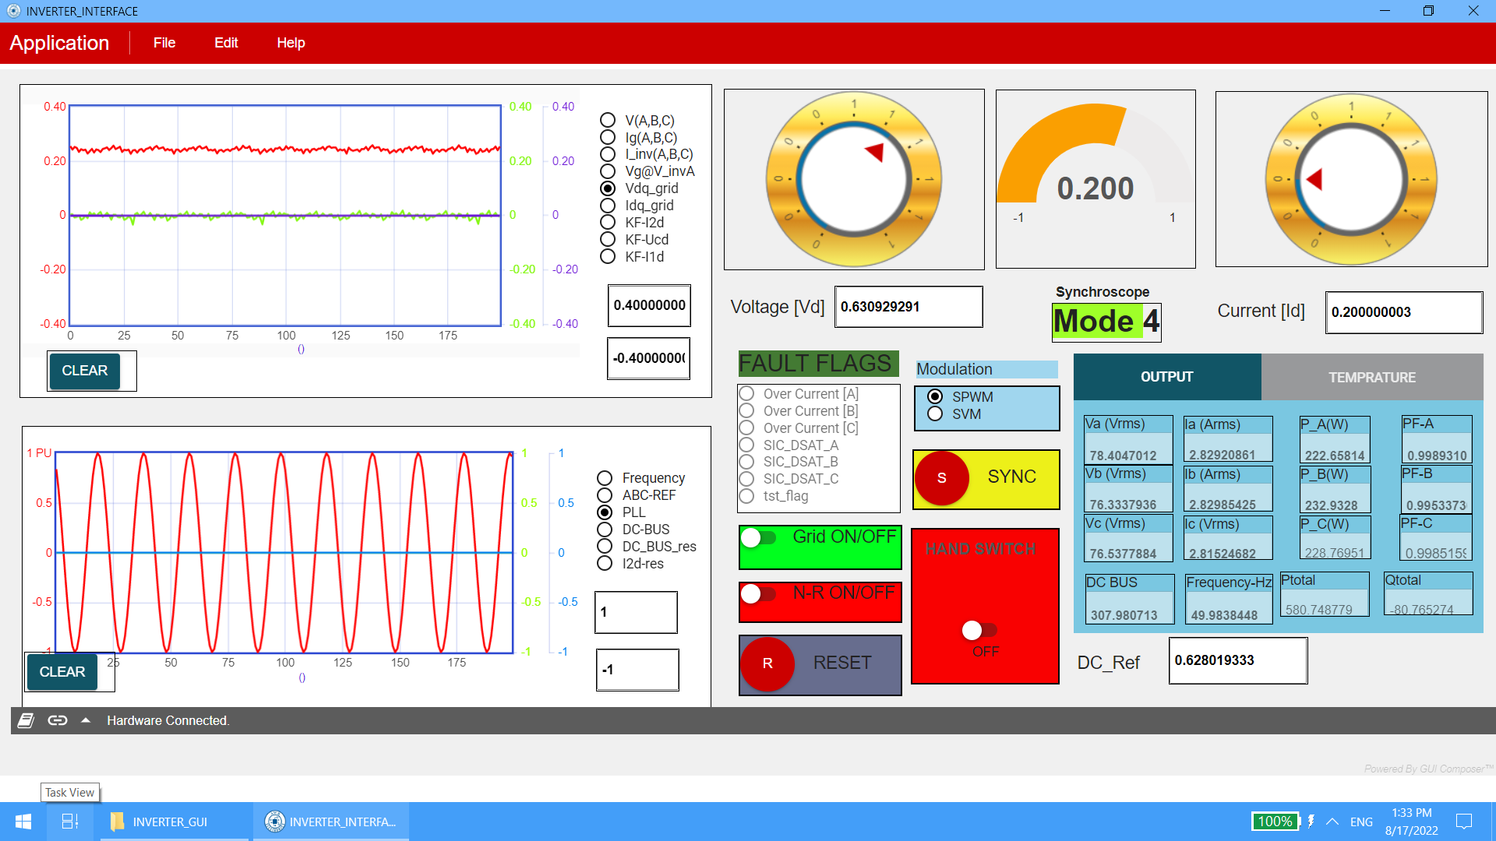Viewport: 1496px width, 841px height.
Task: Open Task View from taskbar
Action: 70,822
